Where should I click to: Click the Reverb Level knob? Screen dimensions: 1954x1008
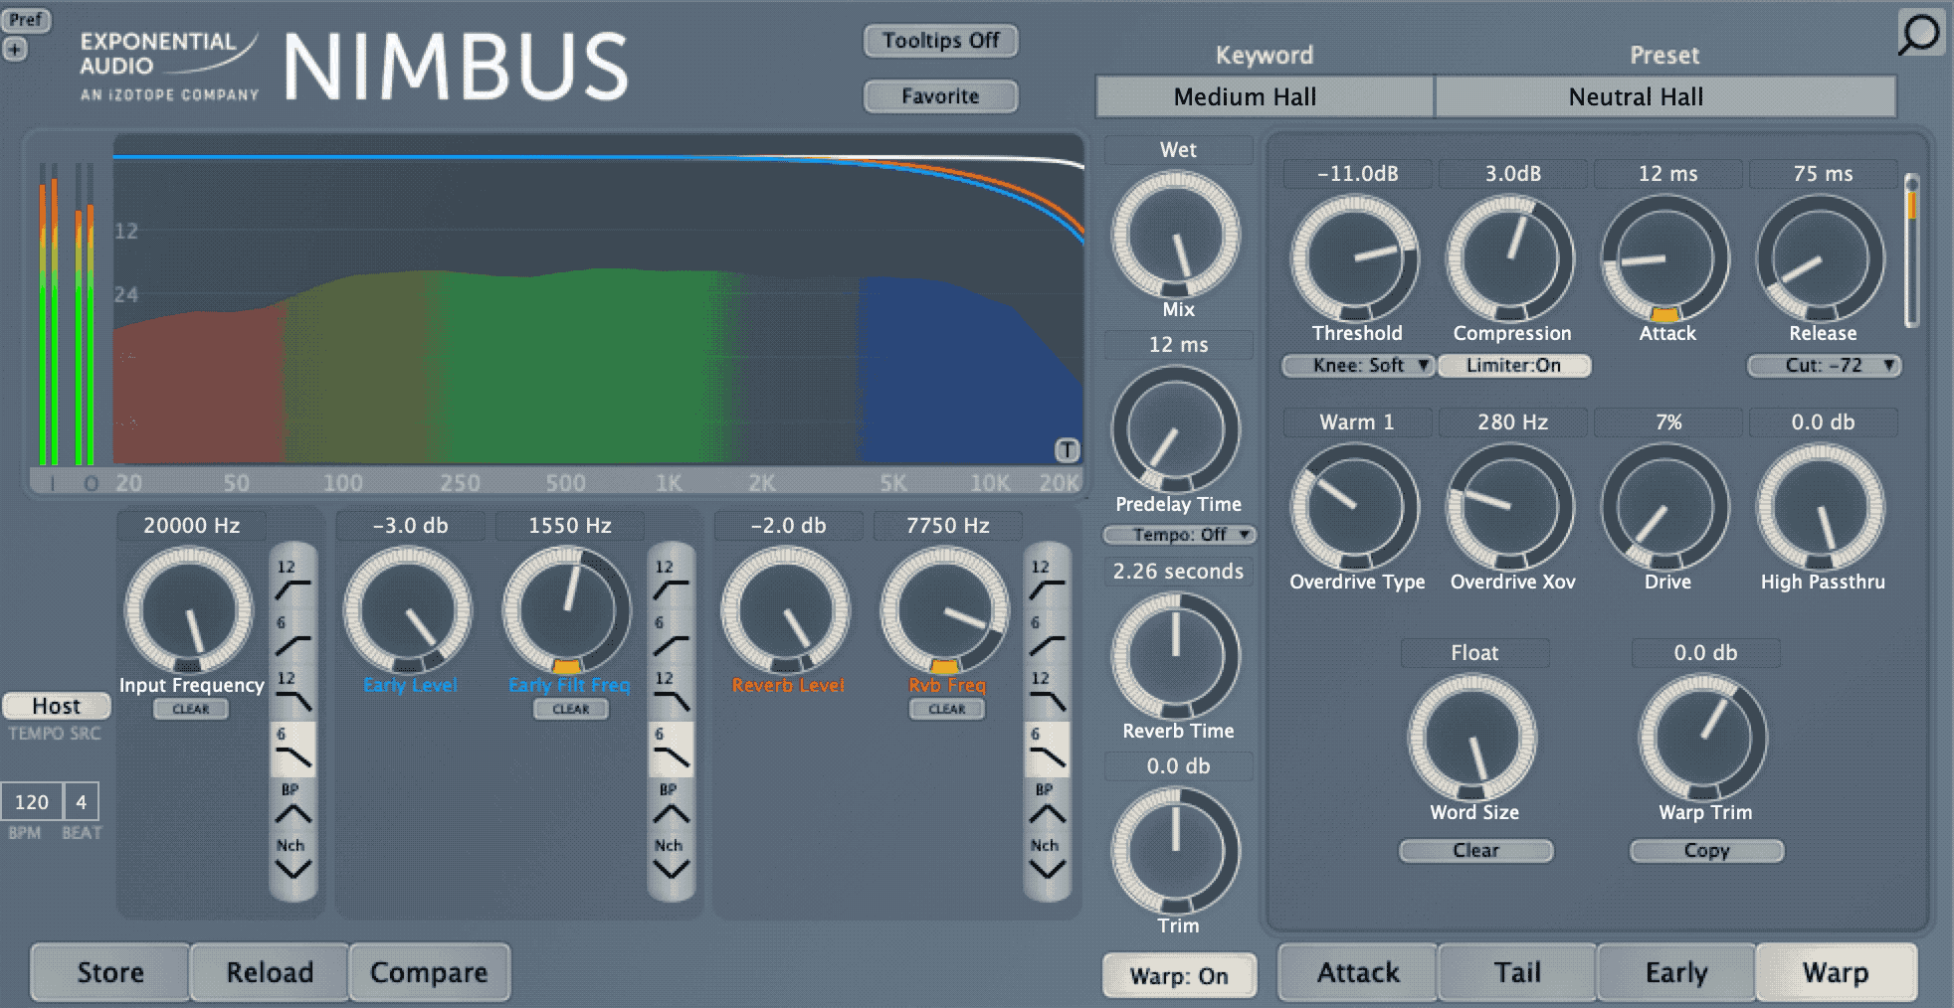coord(786,610)
